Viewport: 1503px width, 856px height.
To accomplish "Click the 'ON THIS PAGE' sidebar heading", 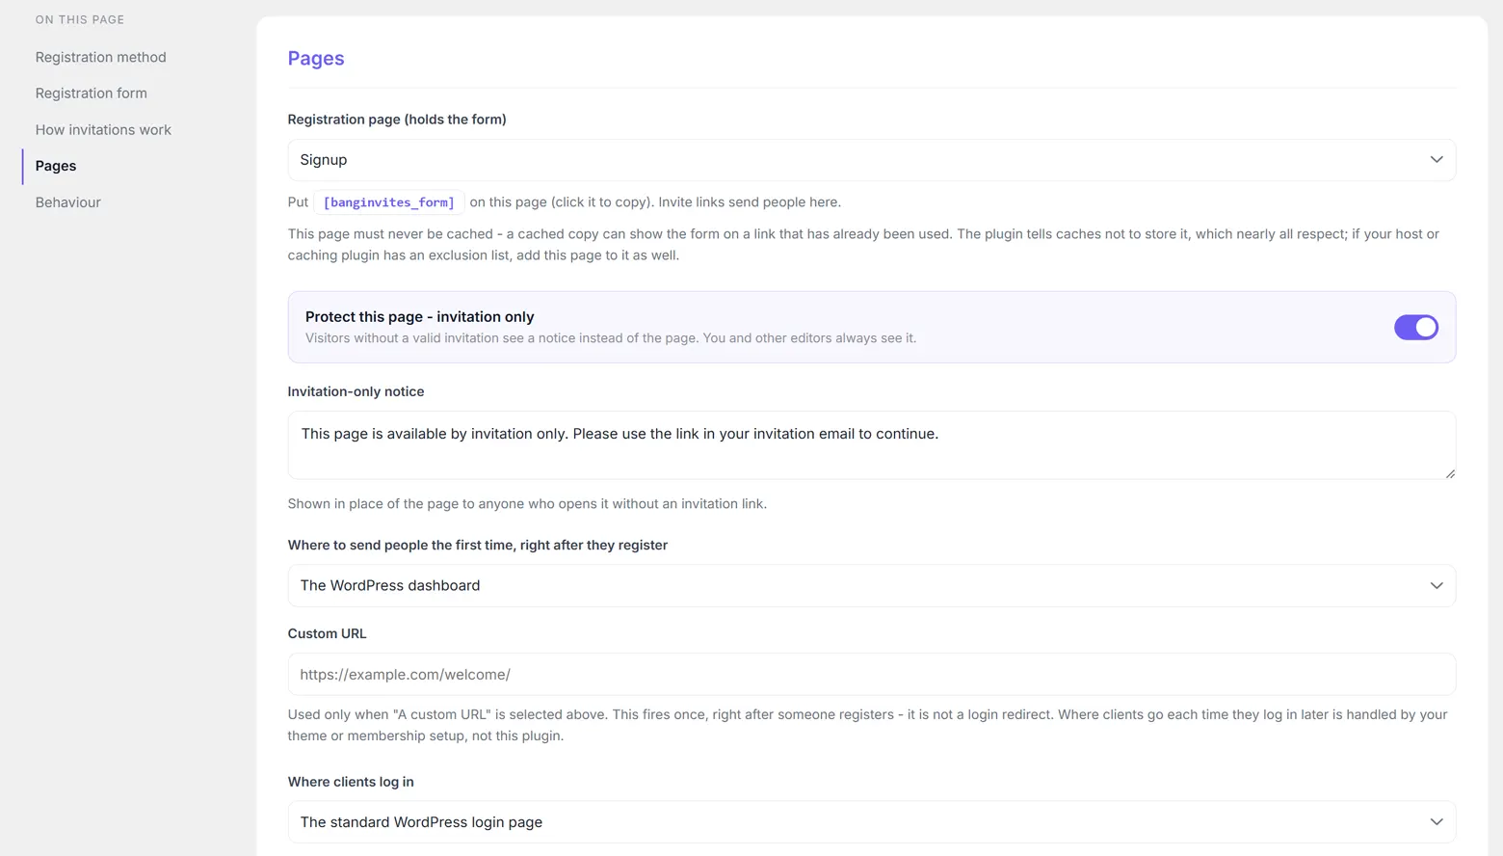I will [80, 19].
